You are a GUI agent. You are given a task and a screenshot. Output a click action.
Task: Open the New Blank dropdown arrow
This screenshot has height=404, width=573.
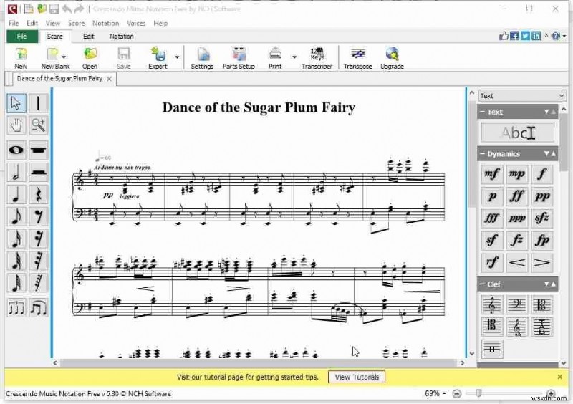click(x=64, y=57)
